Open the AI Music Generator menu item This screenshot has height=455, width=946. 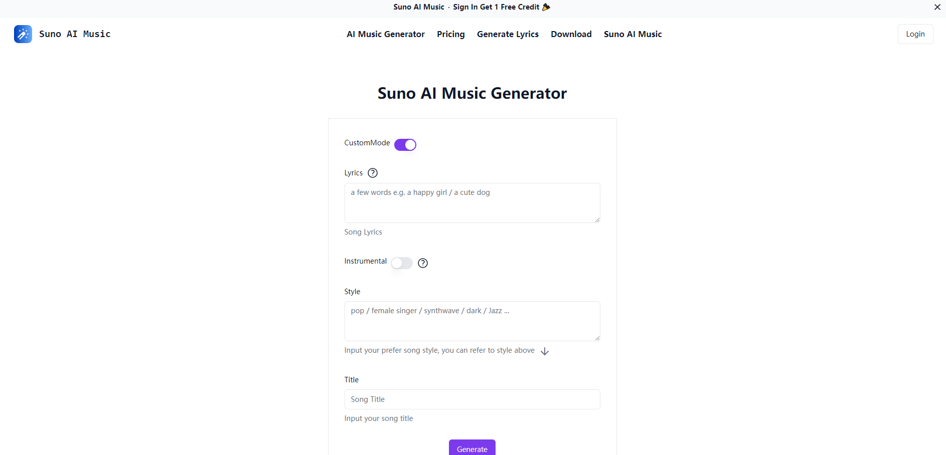385,34
